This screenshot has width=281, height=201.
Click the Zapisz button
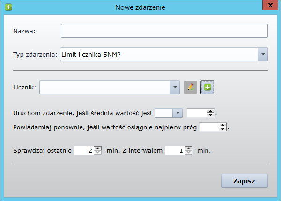coord(244,181)
